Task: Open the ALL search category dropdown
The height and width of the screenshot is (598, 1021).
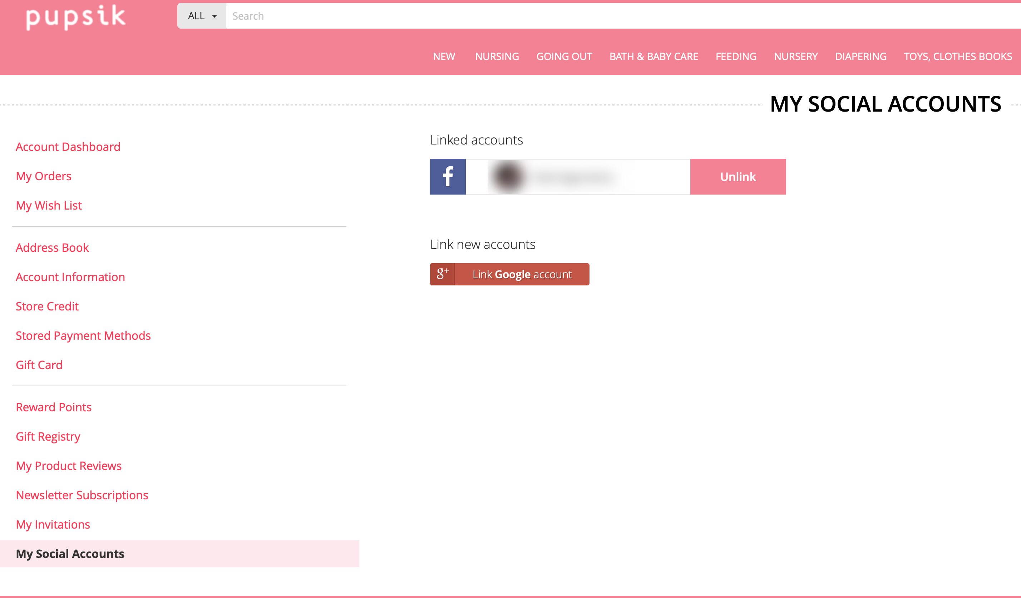Action: 202,16
